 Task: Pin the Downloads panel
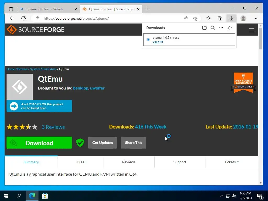click(x=230, y=28)
